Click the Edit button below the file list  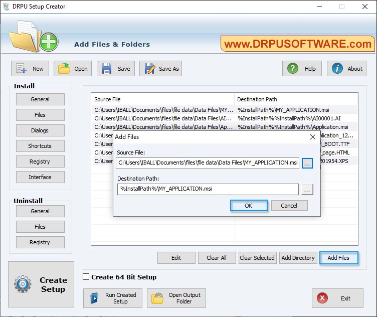pos(176,258)
